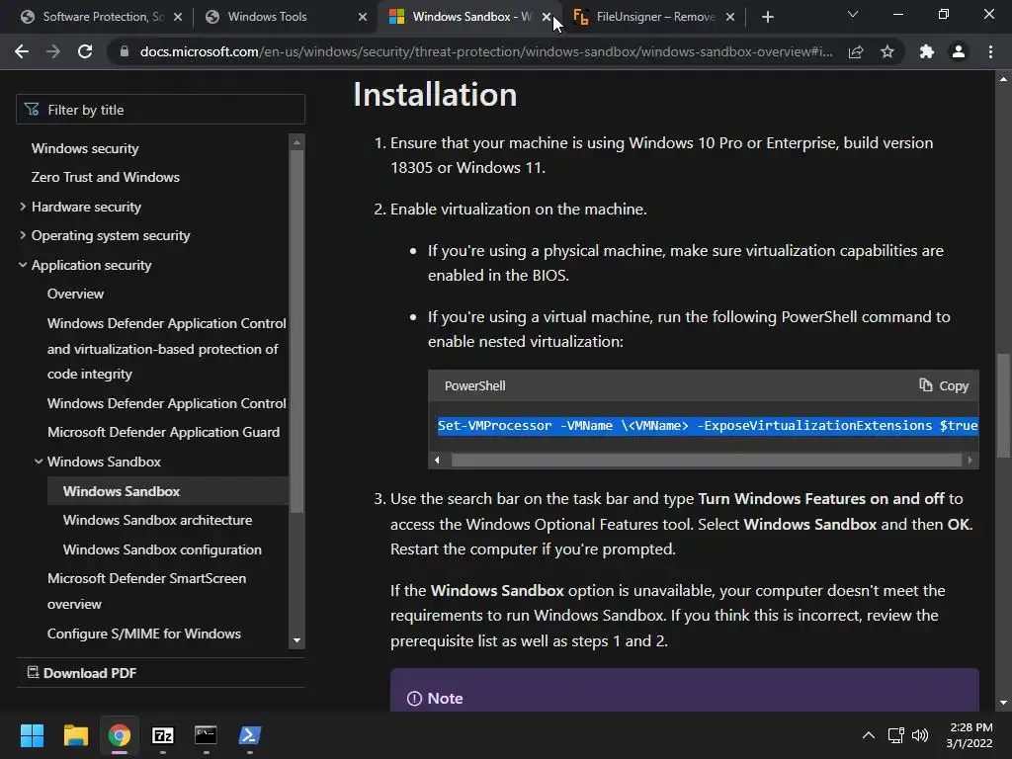The width and height of the screenshot is (1012, 759).
Task: Open the Extensions puzzle icon
Action: 927,51
